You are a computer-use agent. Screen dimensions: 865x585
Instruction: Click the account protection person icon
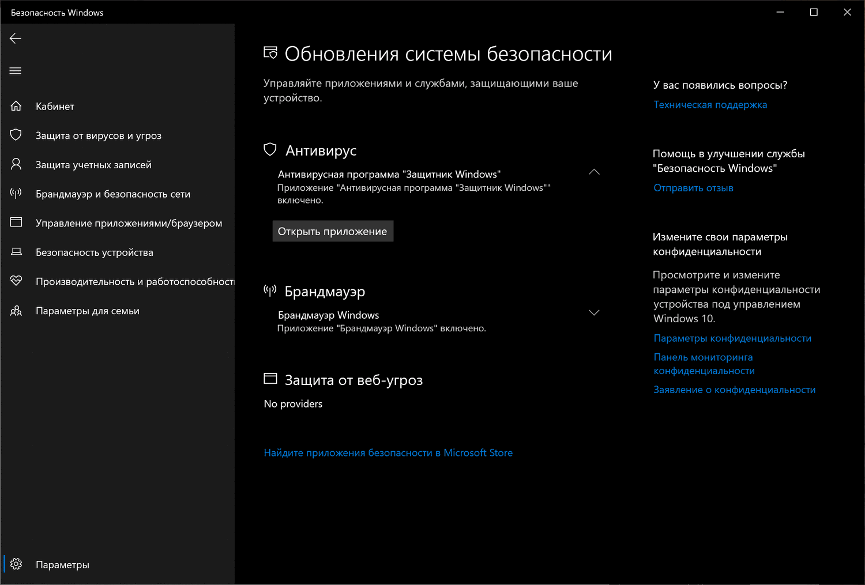[x=16, y=164]
